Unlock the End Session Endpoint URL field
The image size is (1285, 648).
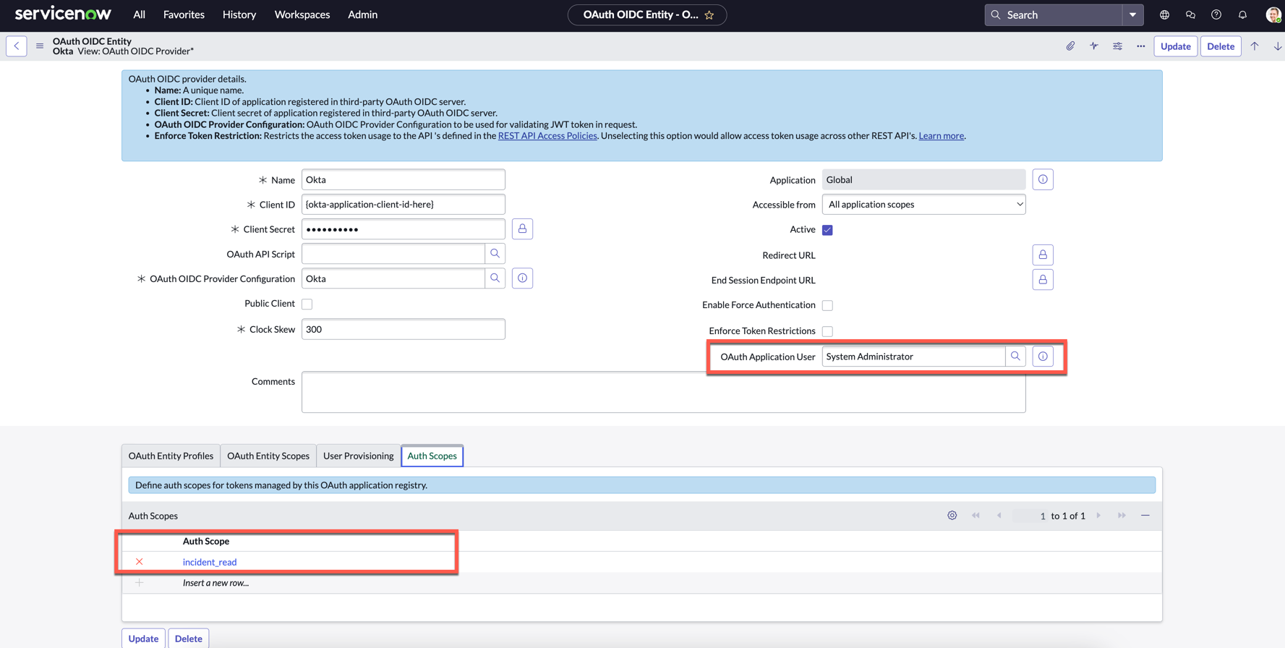coord(1043,279)
